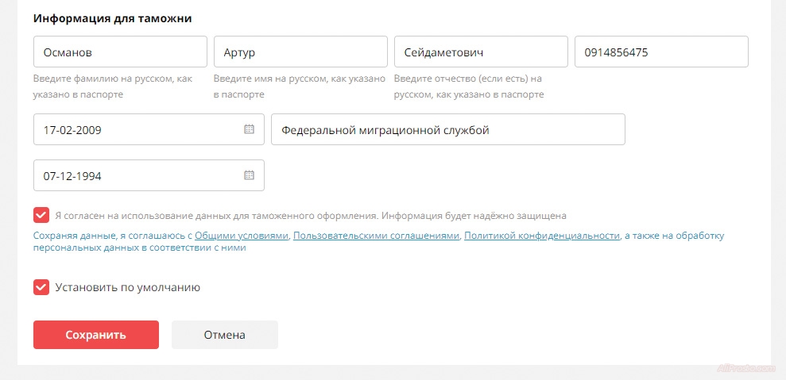This screenshot has height=380, width=786.
Task: Edit the 'Федеральной миграционной службой' issuer field
Action: tap(447, 130)
